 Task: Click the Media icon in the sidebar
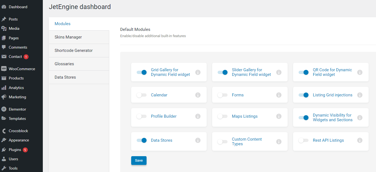point(4,28)
